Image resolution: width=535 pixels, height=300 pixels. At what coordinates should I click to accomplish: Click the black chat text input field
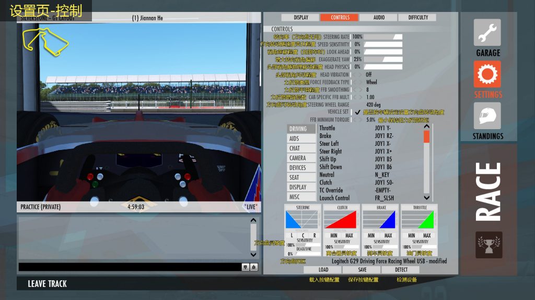130,267
